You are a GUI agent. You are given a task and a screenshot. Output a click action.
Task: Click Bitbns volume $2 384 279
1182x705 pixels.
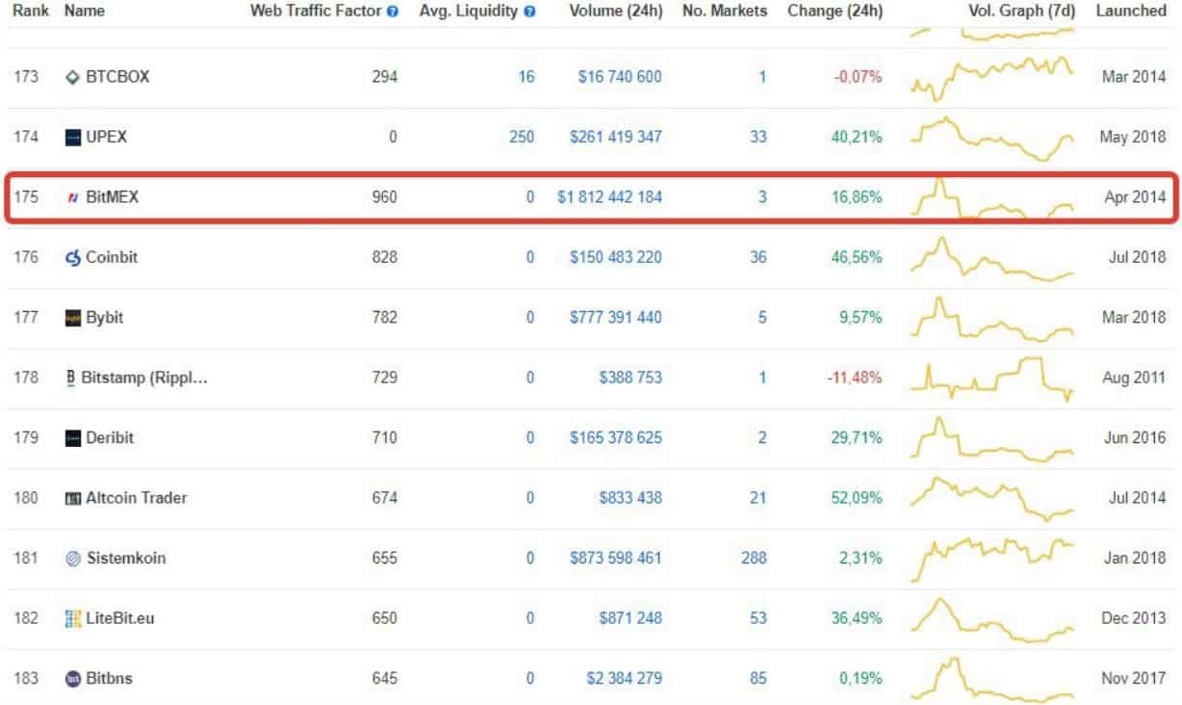point(624,679)
